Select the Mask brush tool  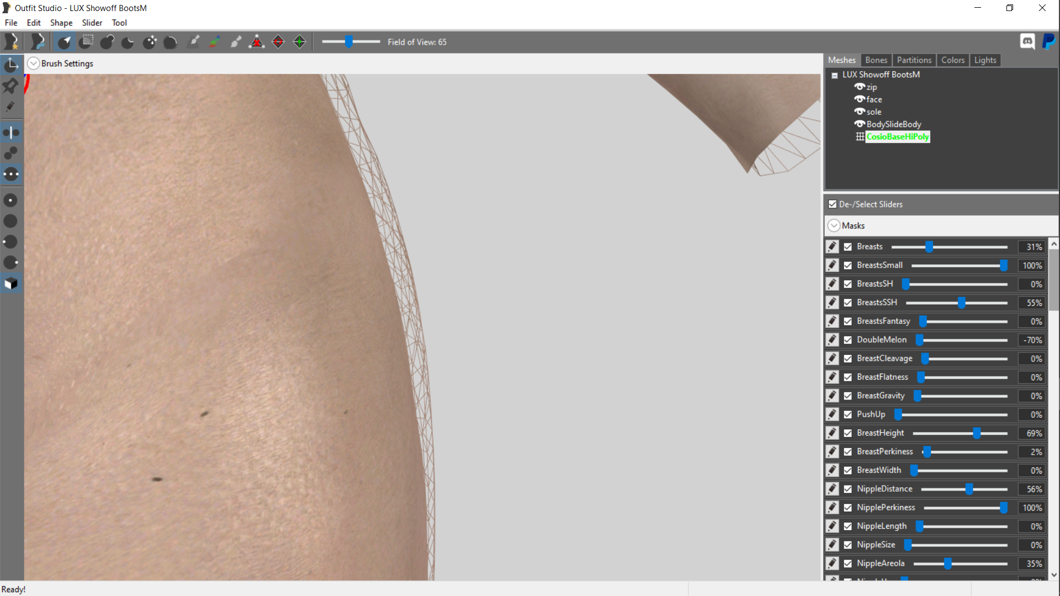click(86, 42)
